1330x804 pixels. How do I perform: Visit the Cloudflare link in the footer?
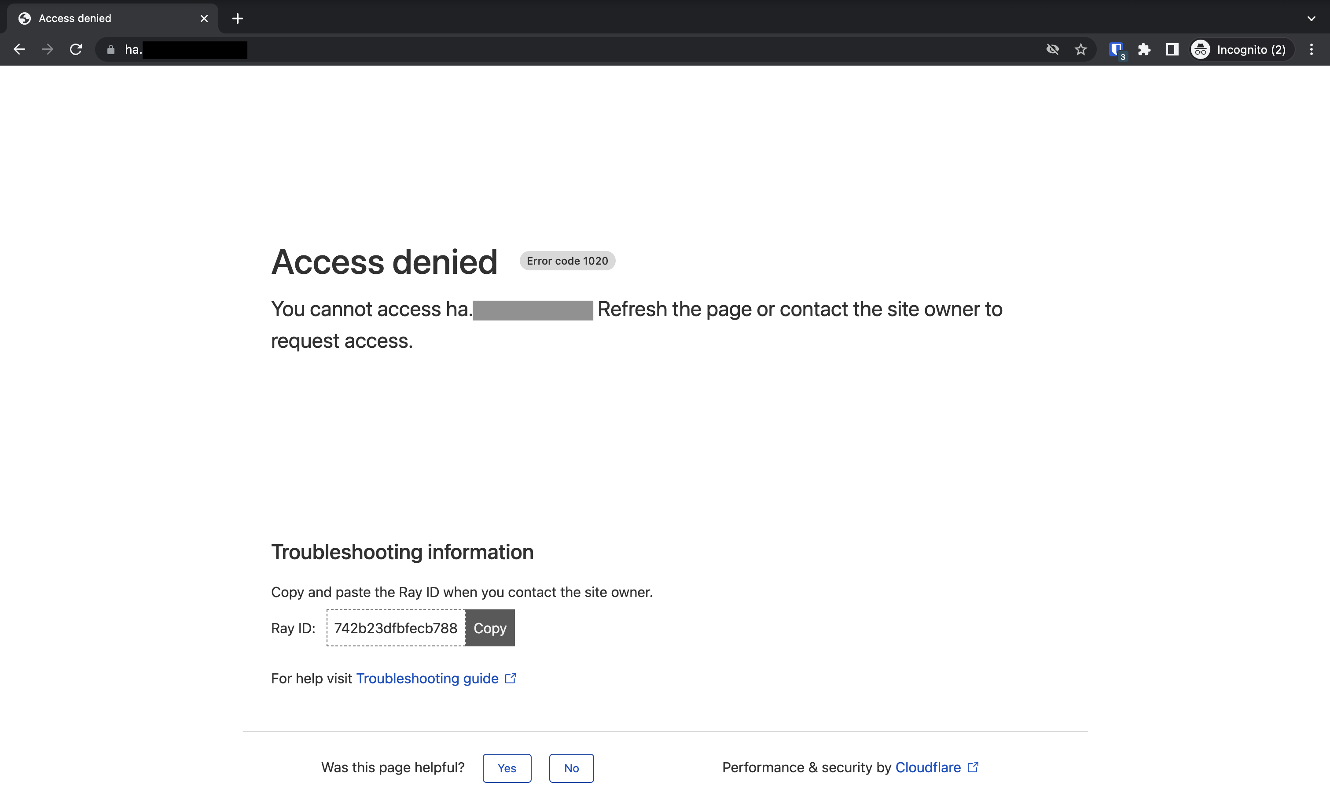coord(928,767)
